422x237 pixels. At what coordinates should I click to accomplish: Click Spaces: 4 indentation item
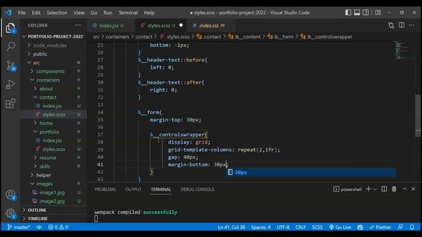260,227
